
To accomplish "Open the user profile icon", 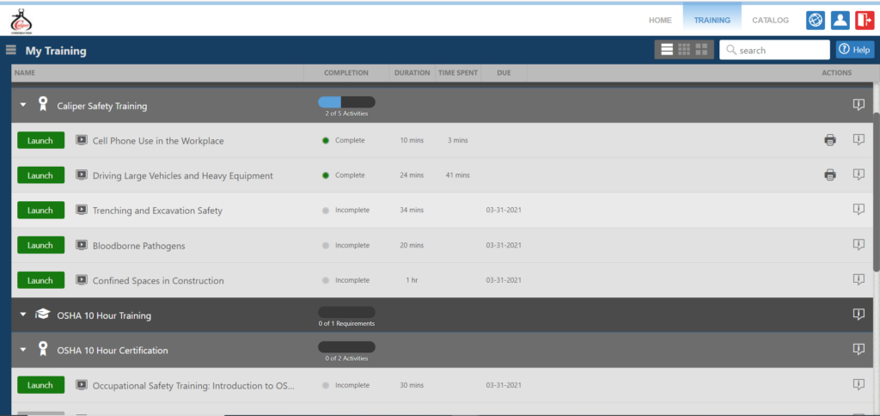I will 840,21.
